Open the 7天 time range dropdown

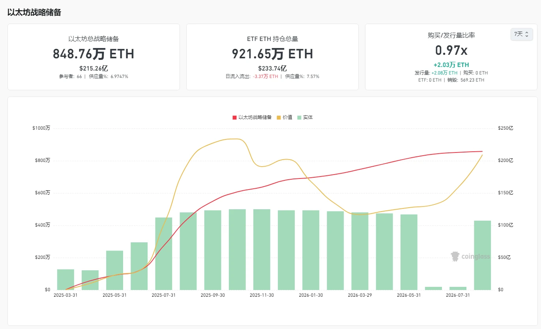click(x=521, y=34)
